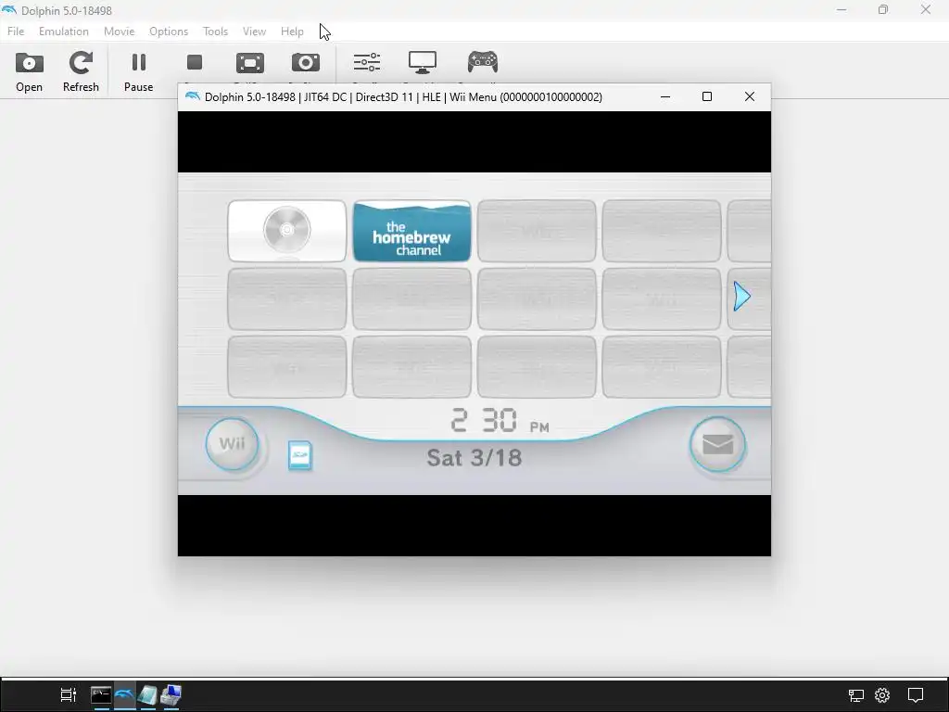Pause the emulation
949x712 pixels.
139,71
